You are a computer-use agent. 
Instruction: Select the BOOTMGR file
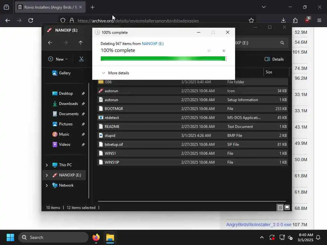[193, 109]
